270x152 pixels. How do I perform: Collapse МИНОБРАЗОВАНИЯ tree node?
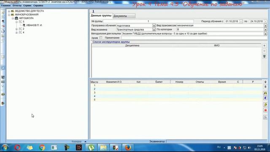click(9, 15)
